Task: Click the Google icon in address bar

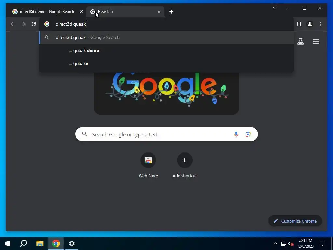Action: 47,24
